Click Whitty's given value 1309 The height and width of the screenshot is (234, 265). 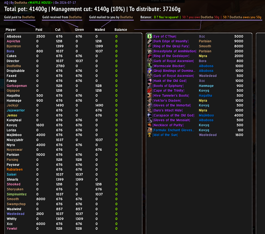80,219
